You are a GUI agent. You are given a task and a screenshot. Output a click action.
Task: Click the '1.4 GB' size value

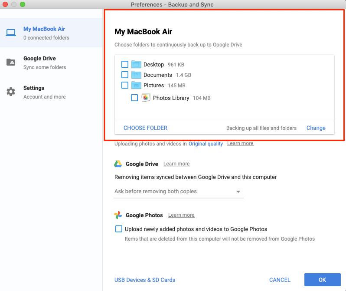(x=183, y=75)
